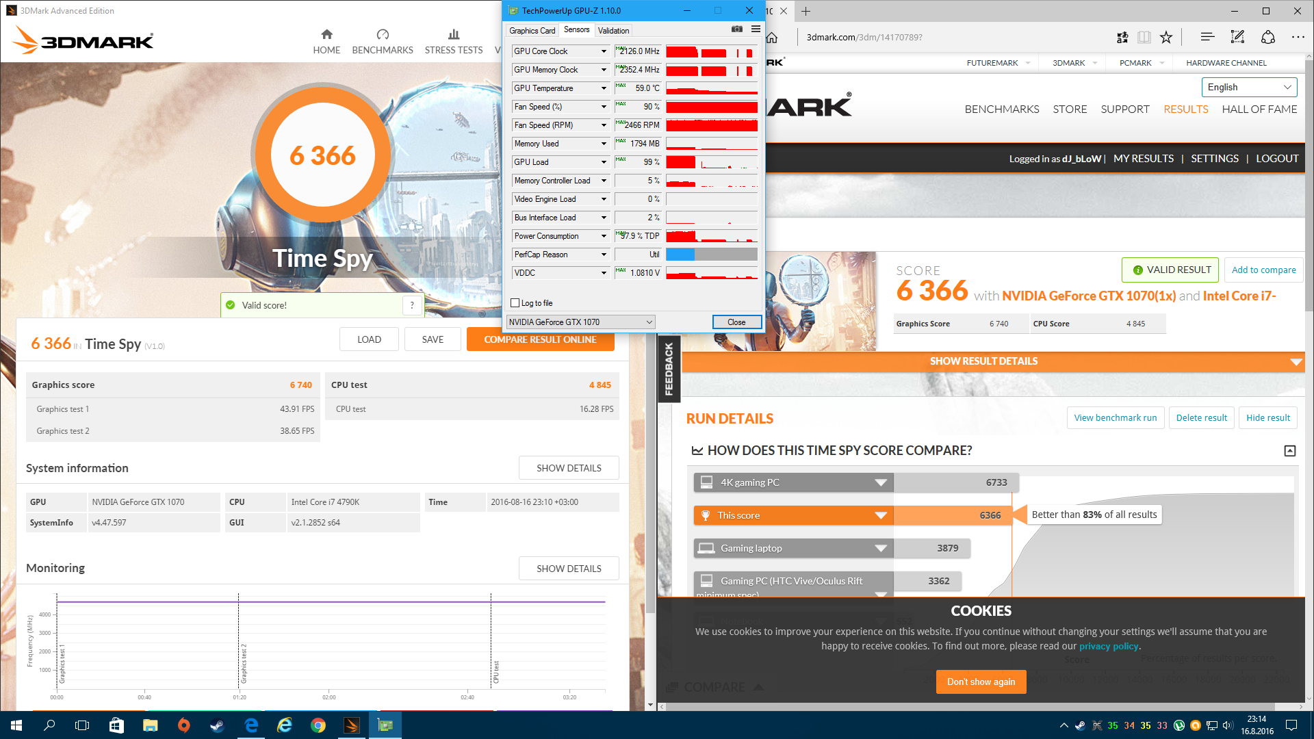Open the GPU-Z hamburger menu
1314x739 pixels.
coord(756,29)
